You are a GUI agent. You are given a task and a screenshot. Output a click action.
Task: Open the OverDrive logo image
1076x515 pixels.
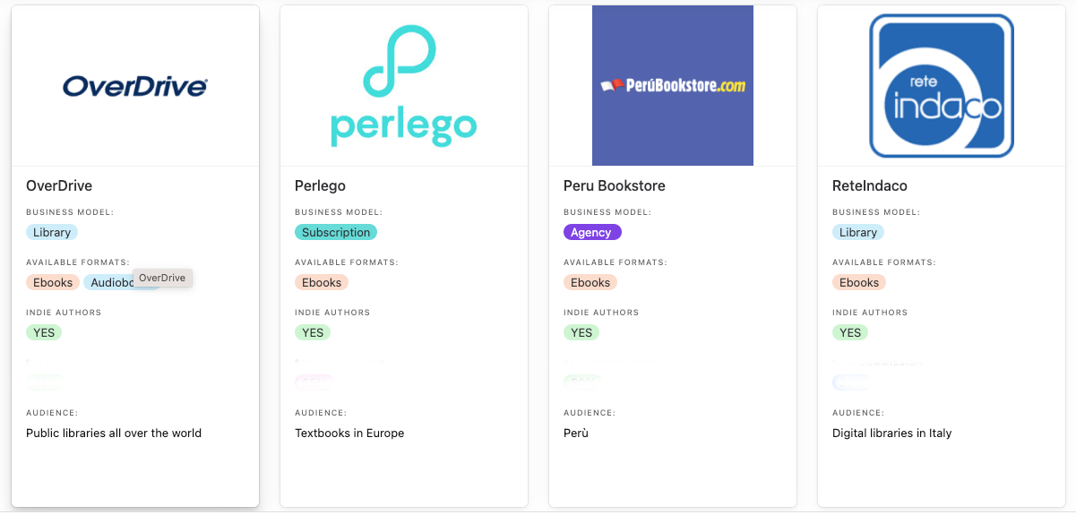click(135, 86)
